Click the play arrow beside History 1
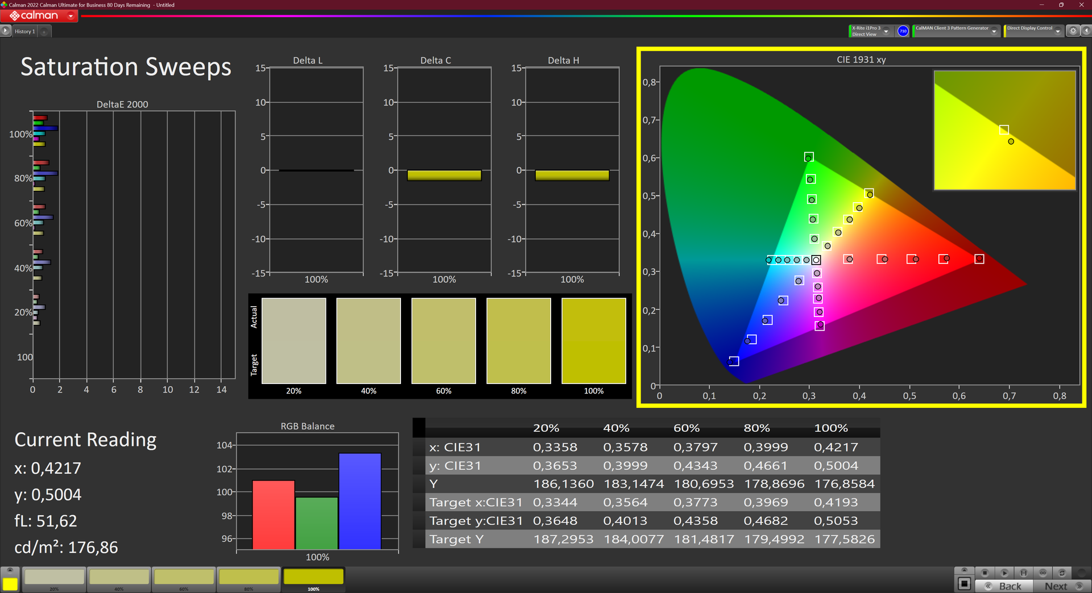The height and width of the screenshot is (593, 1092). click(6, 31)
